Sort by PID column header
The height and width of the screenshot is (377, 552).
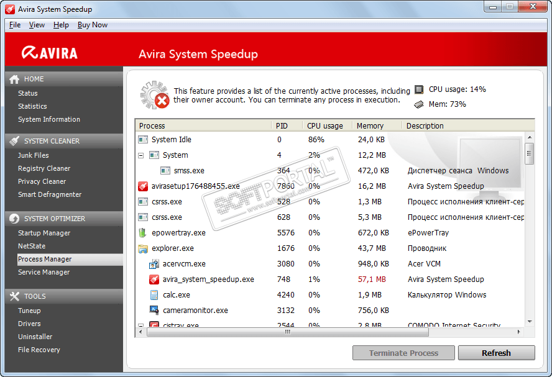click(287, 126)
